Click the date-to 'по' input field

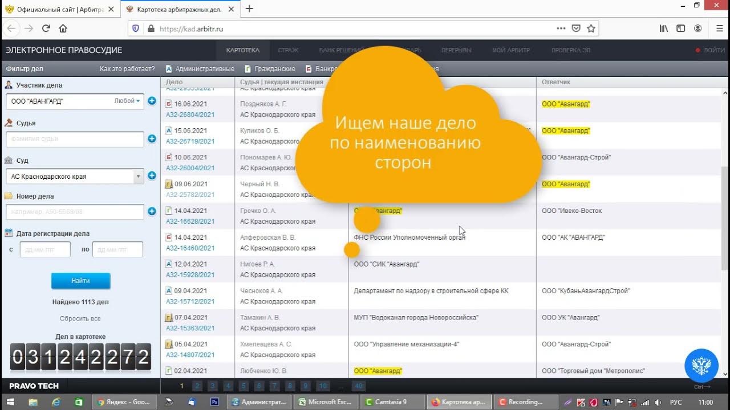(x=117, y=249)
